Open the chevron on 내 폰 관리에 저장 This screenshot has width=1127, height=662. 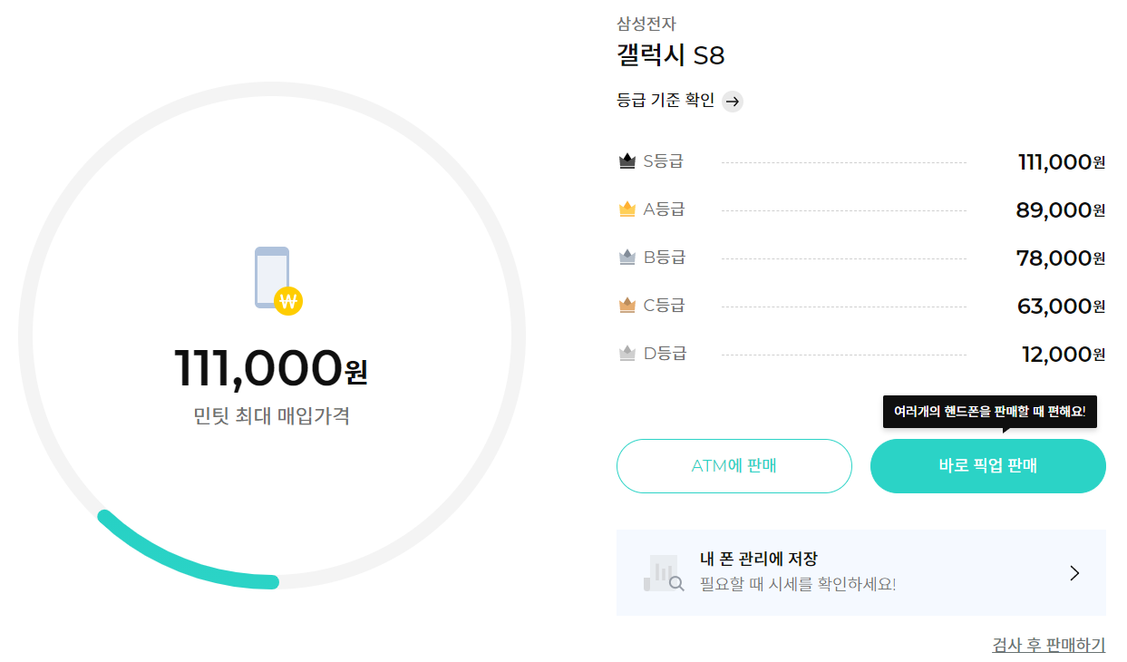pyautogui.click(x=1074, y=573)
